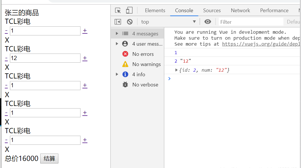Remove the second TCL彩电 with X
The image size is (301, 168).
point(7,67)
